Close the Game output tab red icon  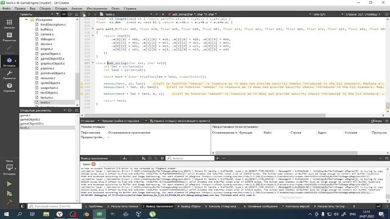pyautogui.click(x=93, y=164)
